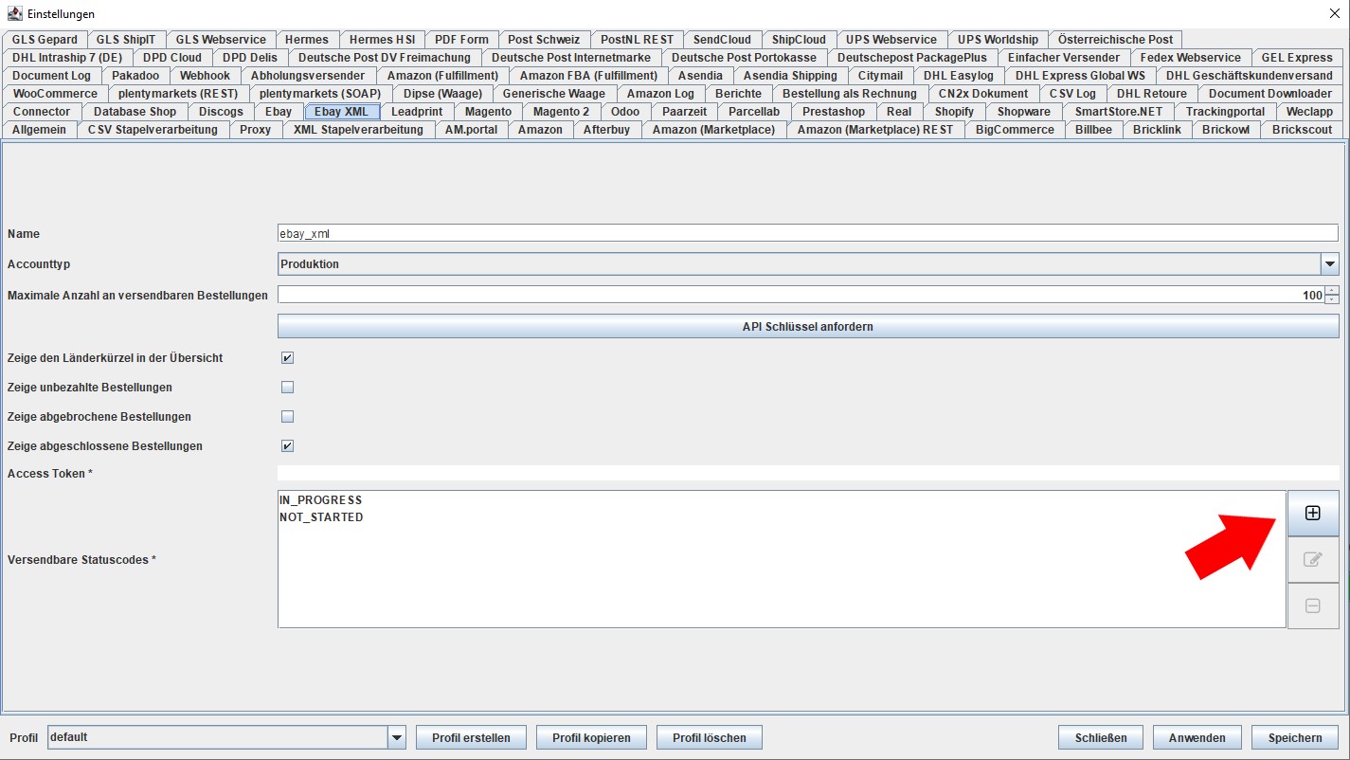Open the Billbee tab
Image resolution: width=1350 pixels, height=760 pixels.
point(1093,130)
